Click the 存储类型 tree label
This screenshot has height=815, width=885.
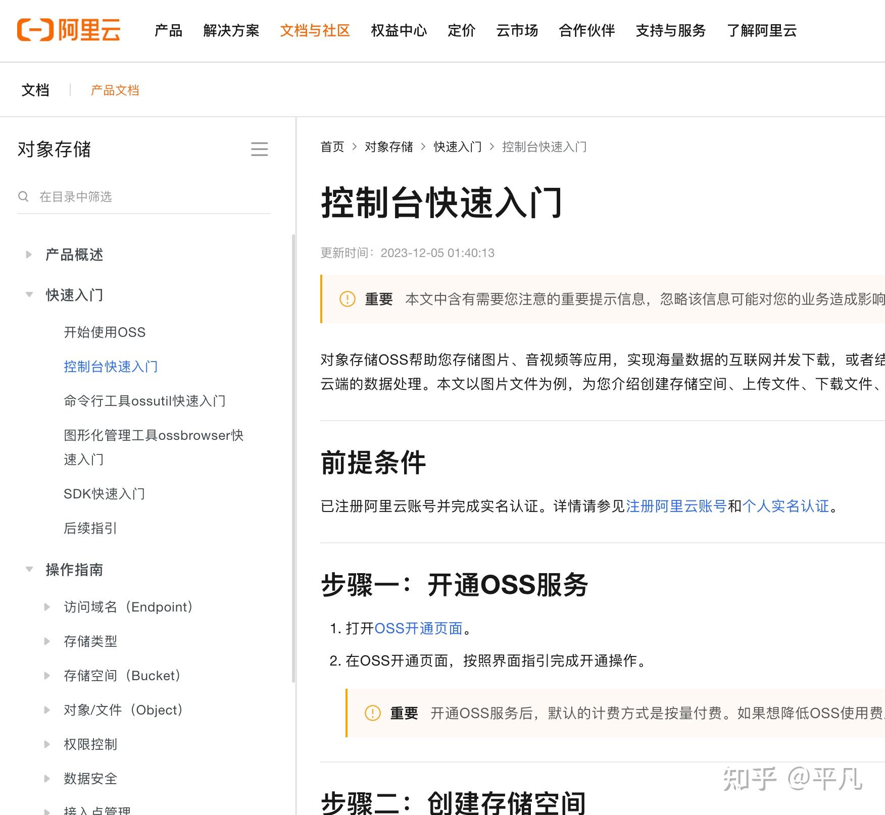pos(90,641)
